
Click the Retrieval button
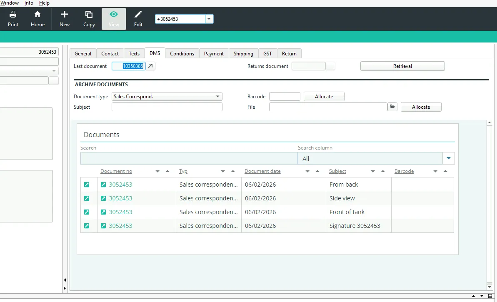(402, 66)
